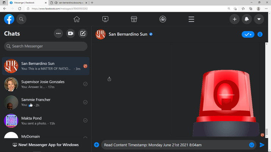Open the blue checkmark dropdown button
Screen dimensions: 271x152
coord(248,34)
